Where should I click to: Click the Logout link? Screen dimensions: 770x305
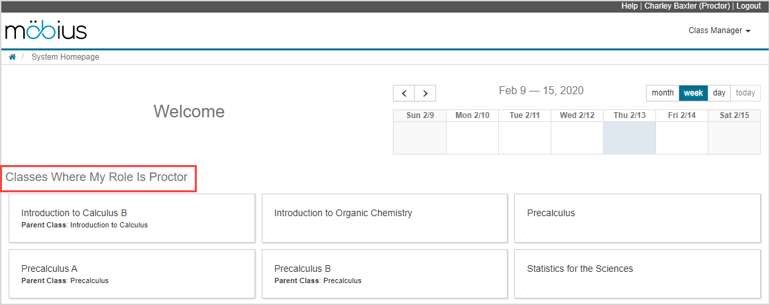coord(749,6)
